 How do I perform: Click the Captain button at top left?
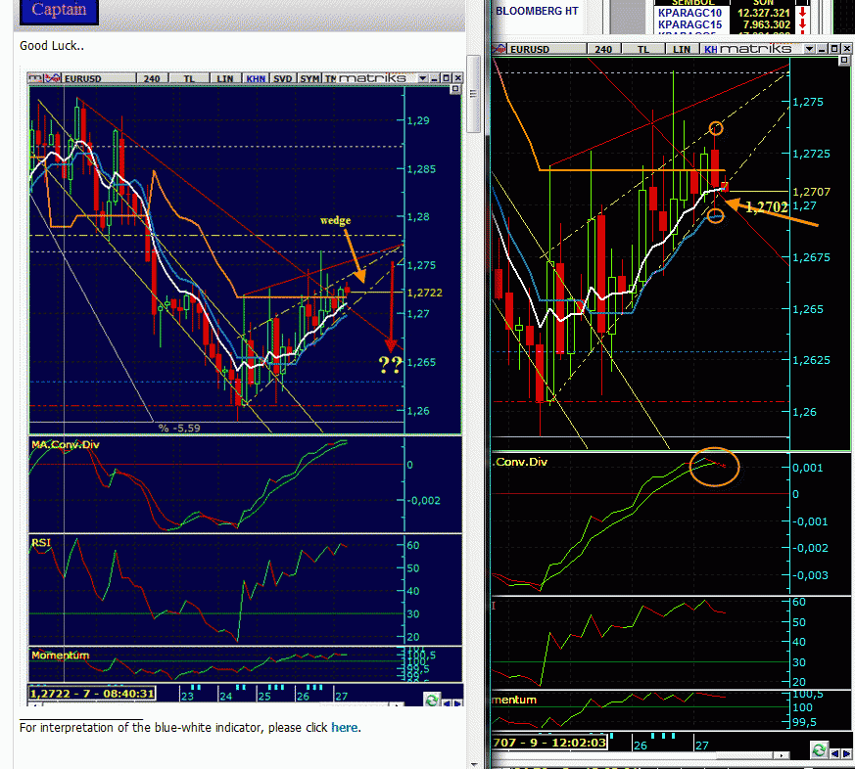[x=59, y=11]
